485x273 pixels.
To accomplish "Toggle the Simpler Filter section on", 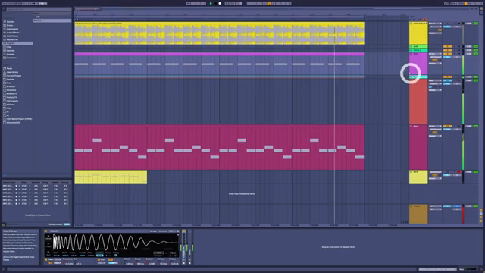I will pyautogui.click(x=46, y=259).
